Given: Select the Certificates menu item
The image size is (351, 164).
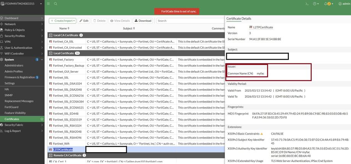Looking at the screenshot, I should click(22, 119).
